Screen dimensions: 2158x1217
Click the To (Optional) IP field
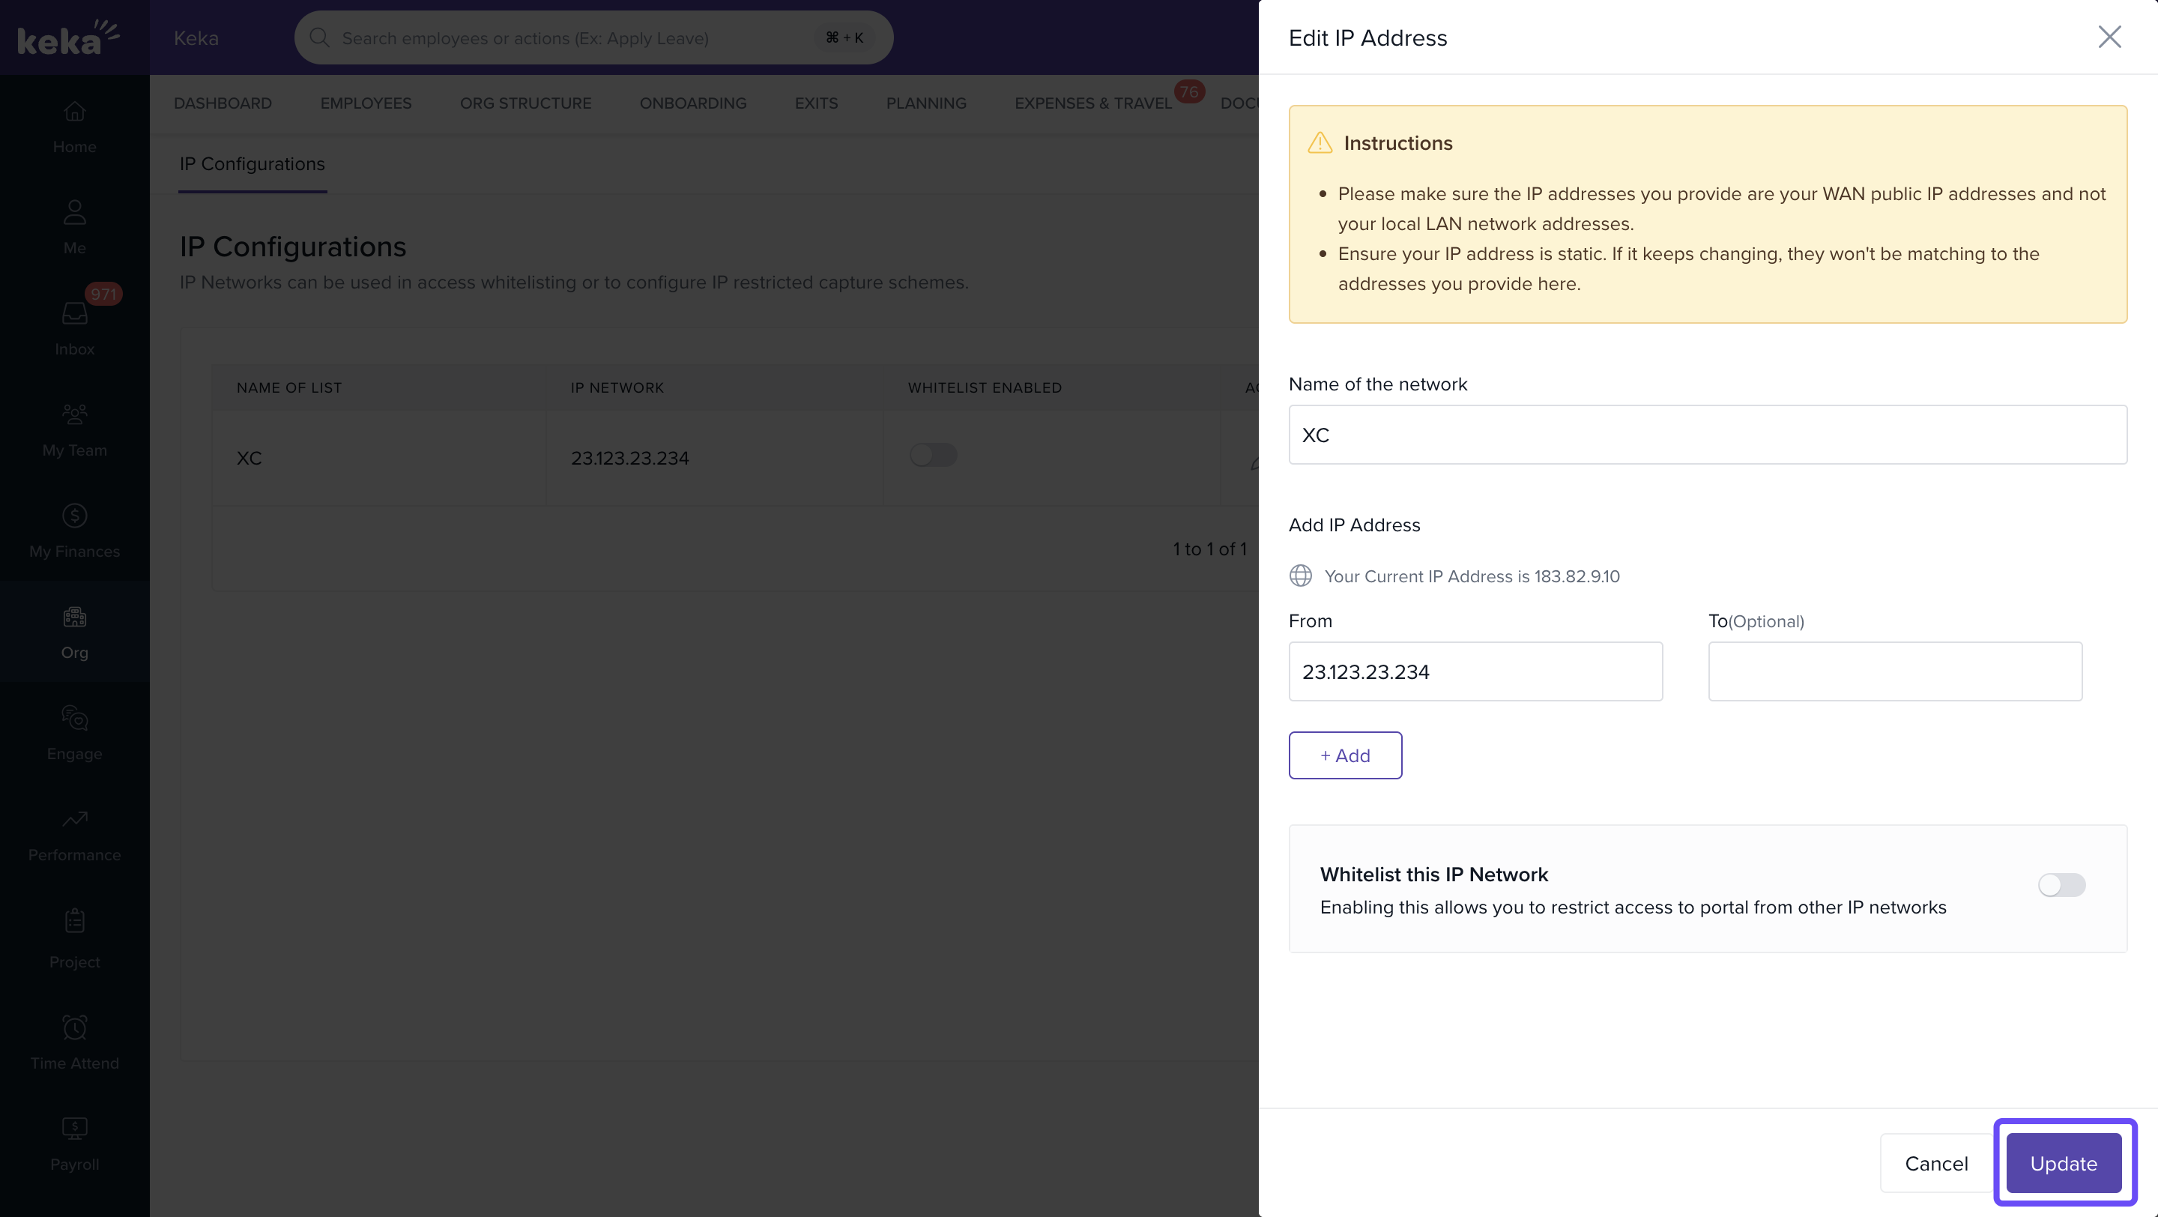point(1894,671)
